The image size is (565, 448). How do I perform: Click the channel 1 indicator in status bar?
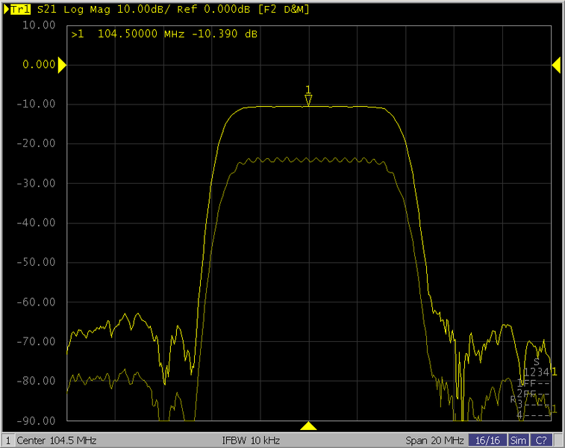[7, 441]
